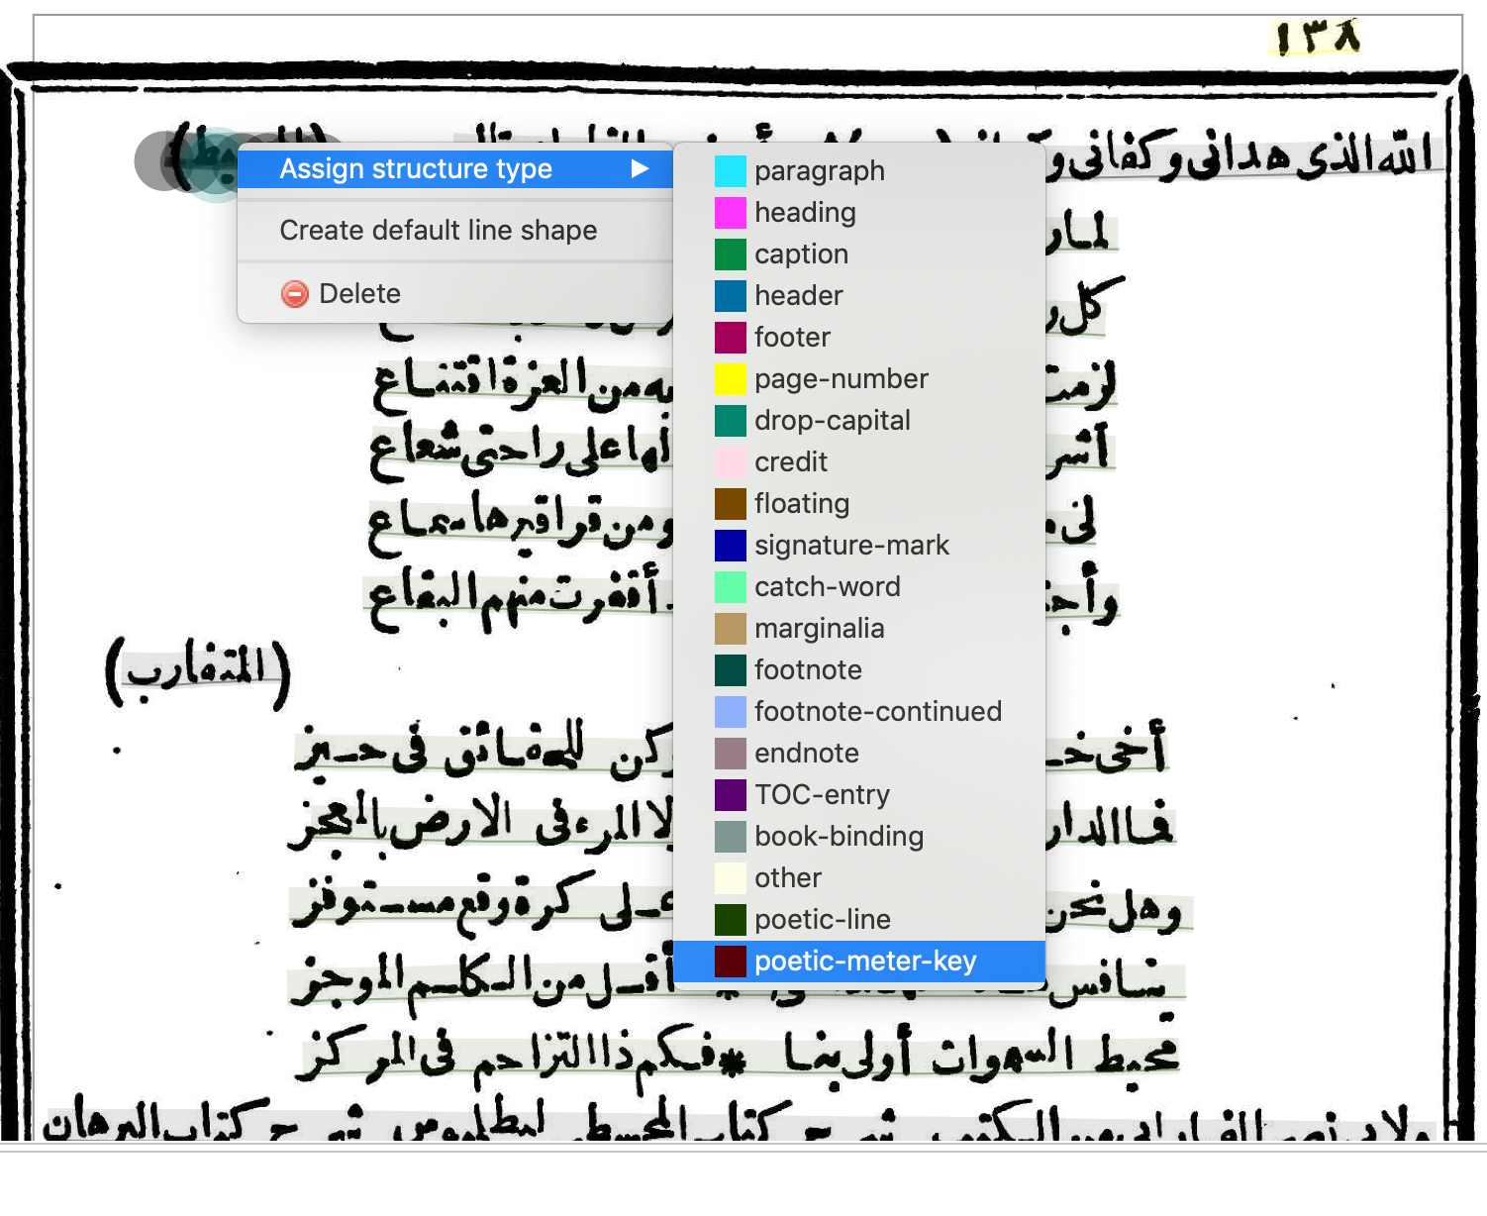Open the Assign structure type submenu
Screen dimensions: 1487x1216
[455, 169]
